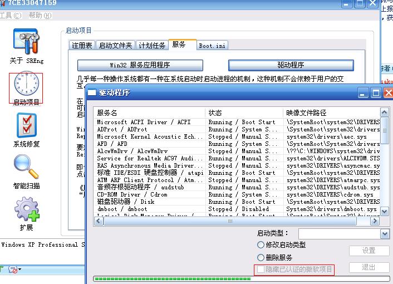
Task: Click the list scrollbar down arrow
Action: (385, 211)
